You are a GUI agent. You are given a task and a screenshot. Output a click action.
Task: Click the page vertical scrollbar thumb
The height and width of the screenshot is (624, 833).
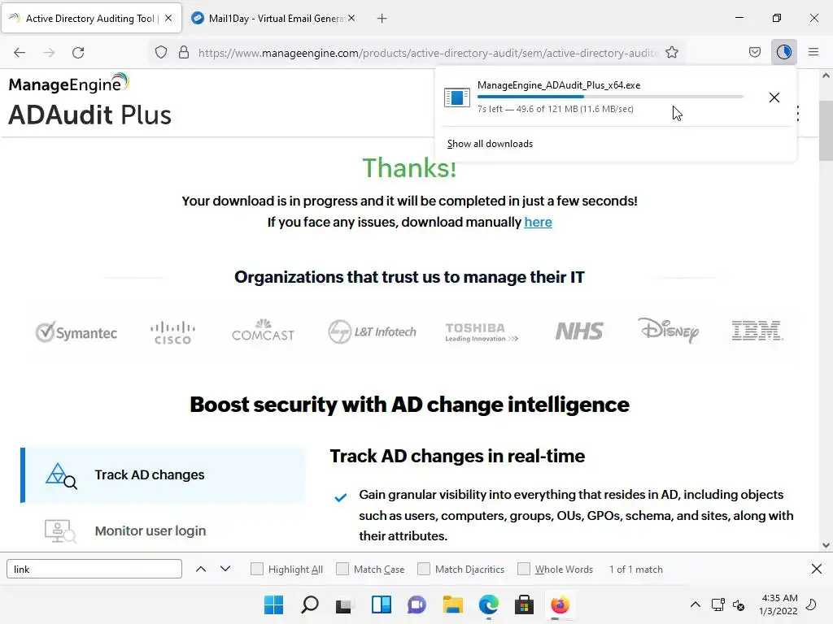(x=826, y=131)
